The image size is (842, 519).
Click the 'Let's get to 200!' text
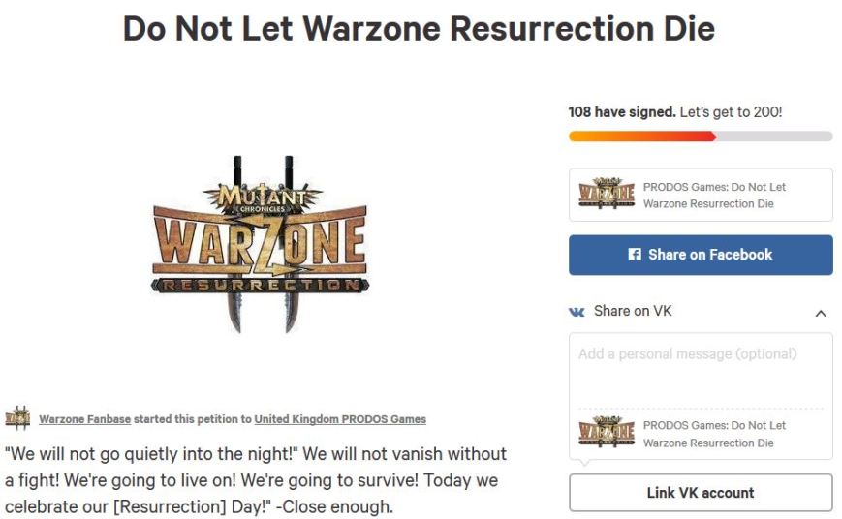pos(731,112)
